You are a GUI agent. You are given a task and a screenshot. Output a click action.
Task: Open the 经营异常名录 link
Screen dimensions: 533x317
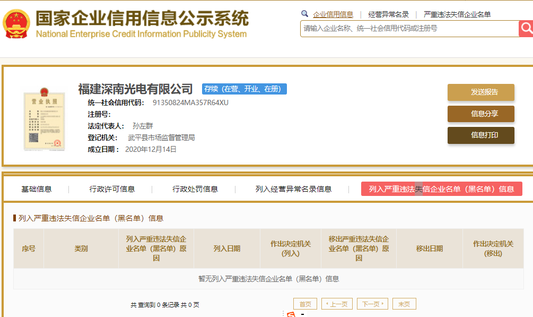[x=389, y=14]
